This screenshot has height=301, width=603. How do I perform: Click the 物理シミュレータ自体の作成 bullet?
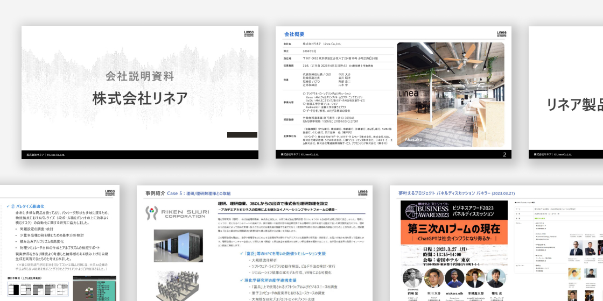coord(60,248)
